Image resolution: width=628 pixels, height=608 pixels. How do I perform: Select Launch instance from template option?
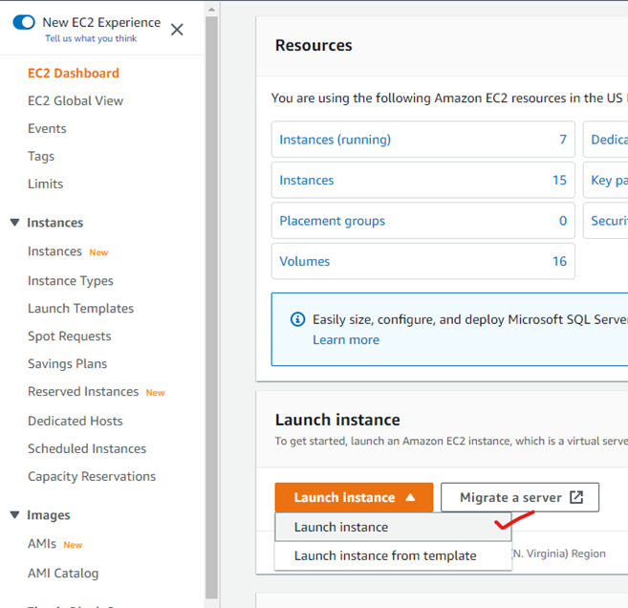pos(393,556)
